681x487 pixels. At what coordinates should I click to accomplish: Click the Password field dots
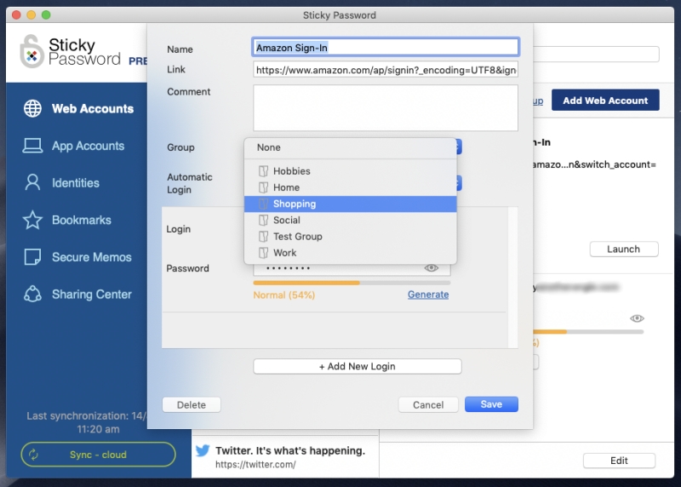tap(289, 268)
